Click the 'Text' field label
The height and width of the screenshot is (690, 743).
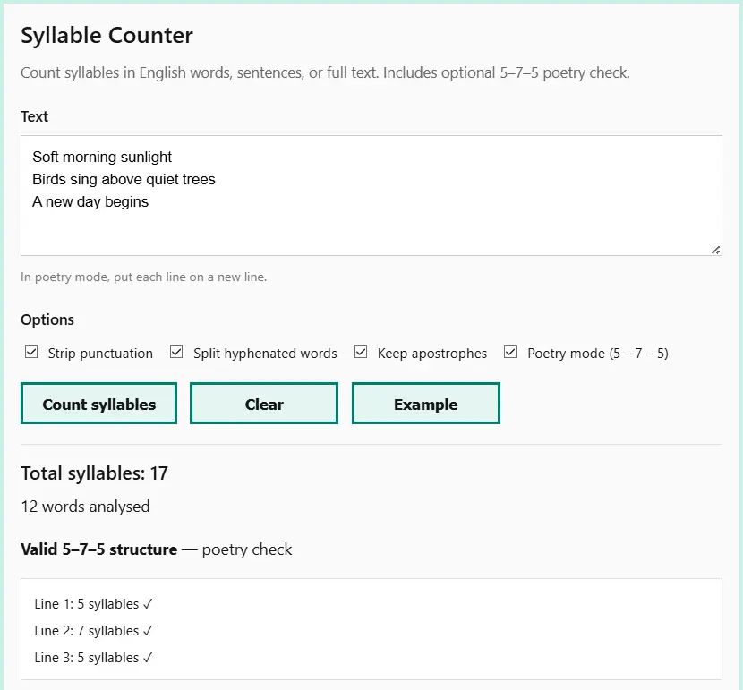click(x=34, y=116)
